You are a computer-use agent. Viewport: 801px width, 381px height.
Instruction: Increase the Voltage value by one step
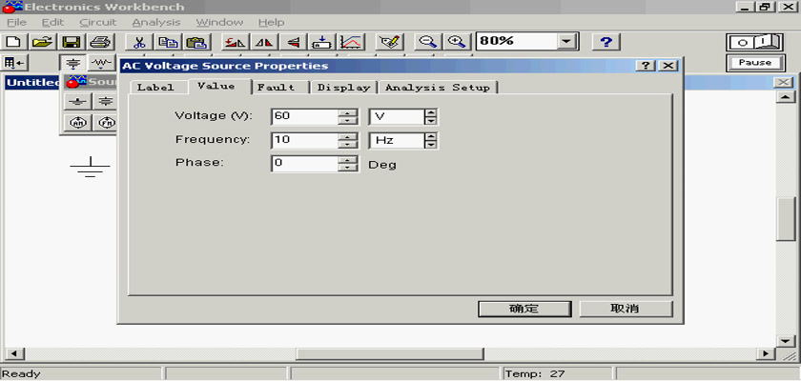point(348,112)
